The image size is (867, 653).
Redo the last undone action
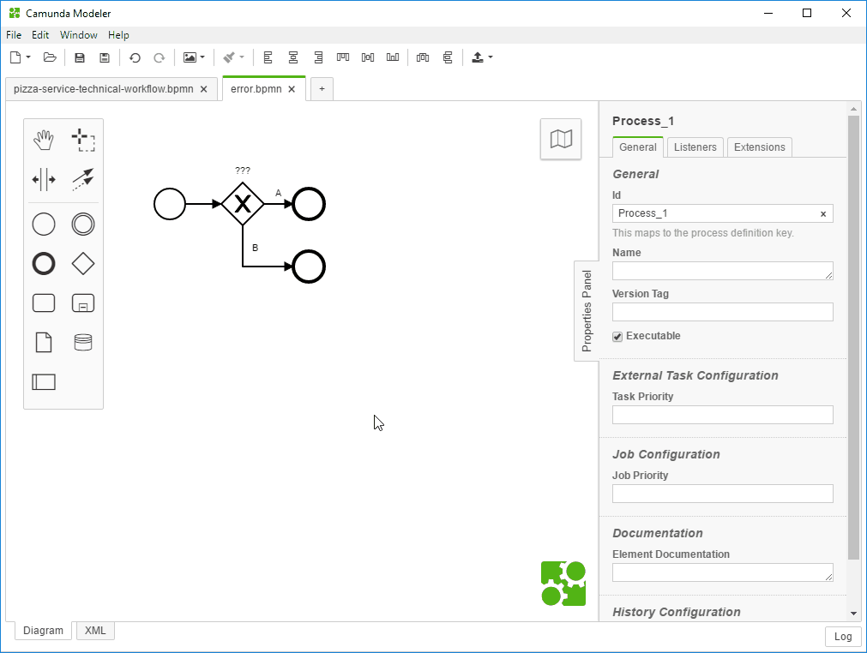click(x=160, y=57)
